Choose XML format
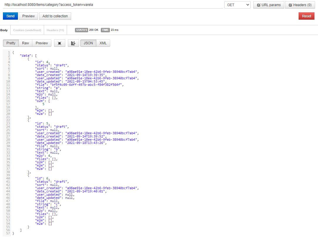 point(103,43)
